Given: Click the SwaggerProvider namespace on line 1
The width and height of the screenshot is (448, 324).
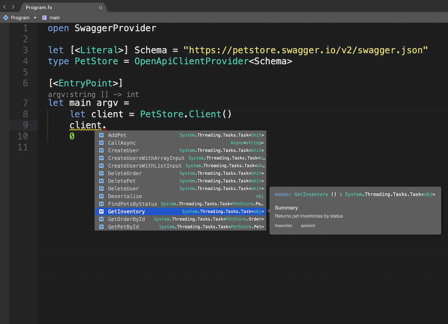Looking at the screenshot, I should (x=115, y=28).
